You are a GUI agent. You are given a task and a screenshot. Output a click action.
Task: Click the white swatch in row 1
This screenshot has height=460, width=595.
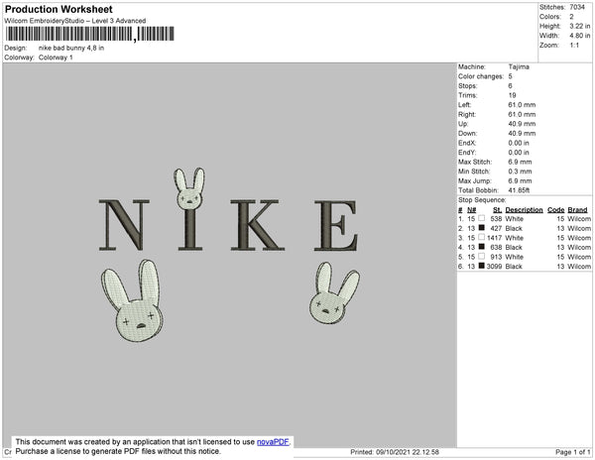coord(482,218)
